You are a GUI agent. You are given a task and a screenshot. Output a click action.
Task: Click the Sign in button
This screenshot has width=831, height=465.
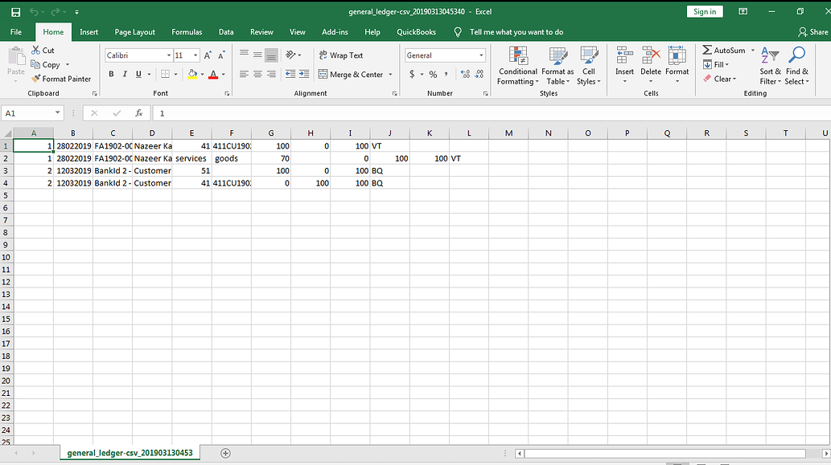point(705,11)
